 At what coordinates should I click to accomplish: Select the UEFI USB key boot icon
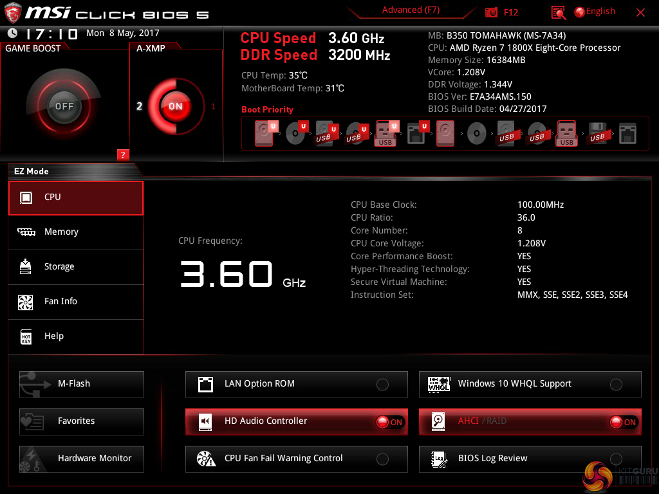click(x=386, y=133)
